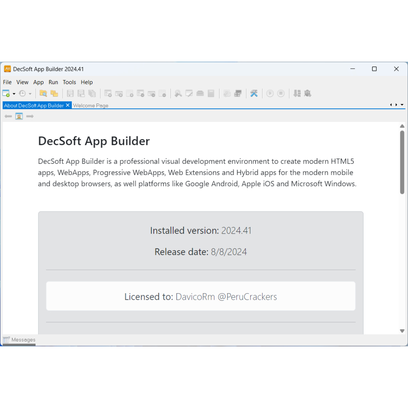Click the back navigation arrow
The height and width of the screenshot is (408, 408).
tap(8, 116)
